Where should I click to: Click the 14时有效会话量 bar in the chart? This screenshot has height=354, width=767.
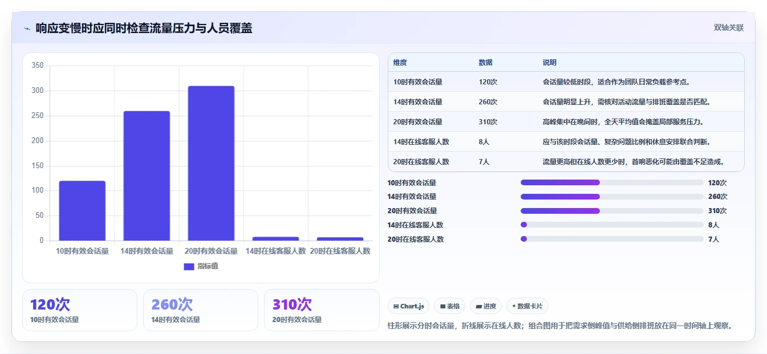point(147,176)
